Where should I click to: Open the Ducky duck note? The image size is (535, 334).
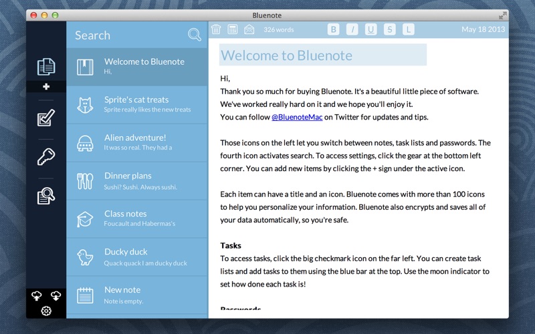tap(137, 257)
